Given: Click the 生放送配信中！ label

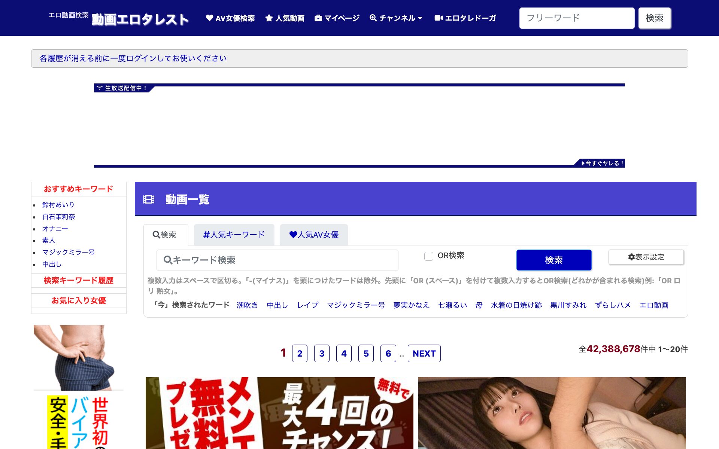Looking at the screenshot, I should [x=122, y=88].
